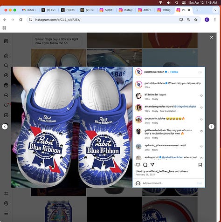
Task: Click the Add a comment field
Action: [169, 183]
